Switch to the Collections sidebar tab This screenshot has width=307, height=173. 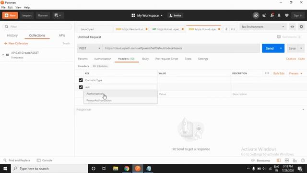coord(37,35)
